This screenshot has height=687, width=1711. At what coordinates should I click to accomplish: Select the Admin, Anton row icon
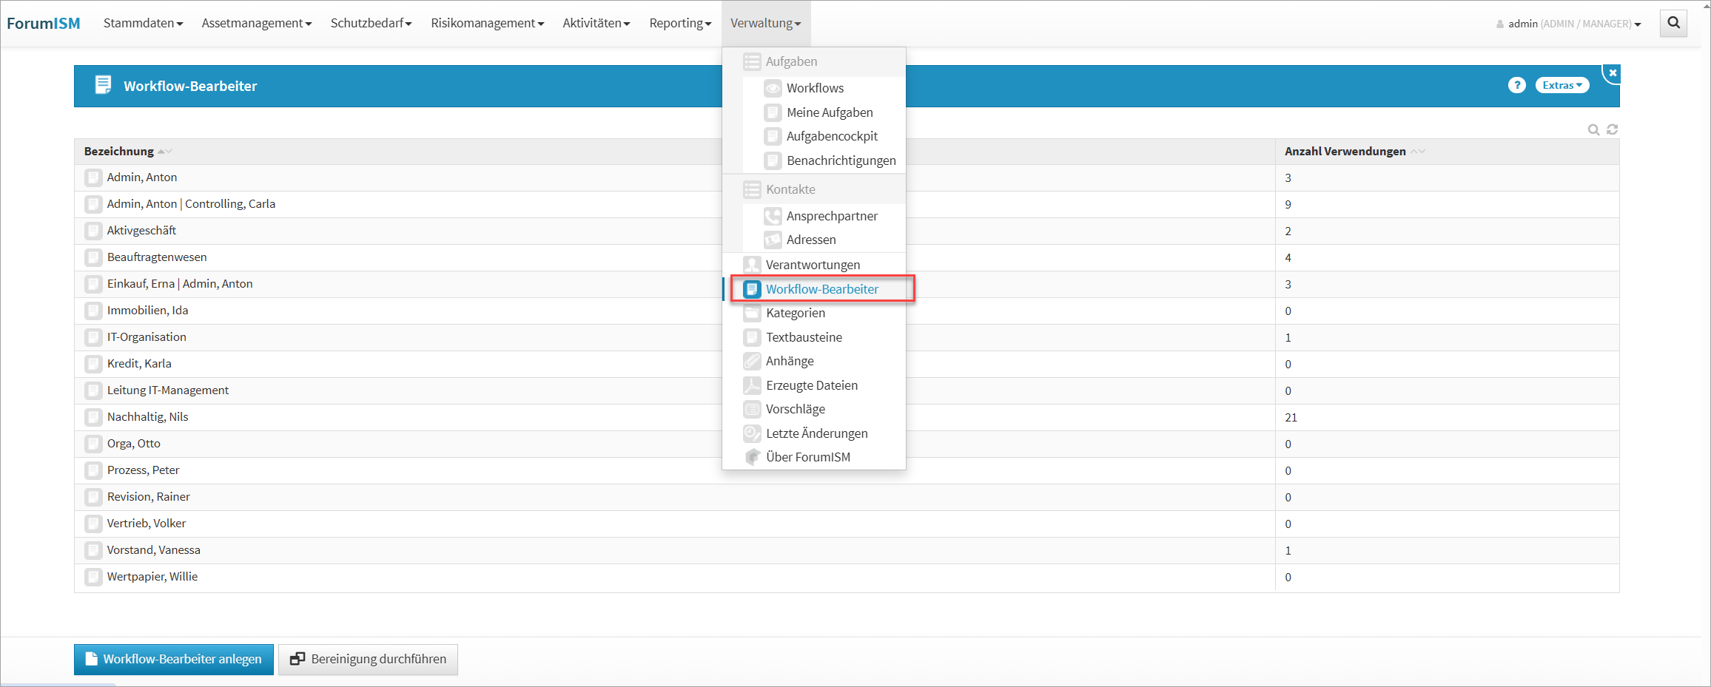[x=93, y=177]
